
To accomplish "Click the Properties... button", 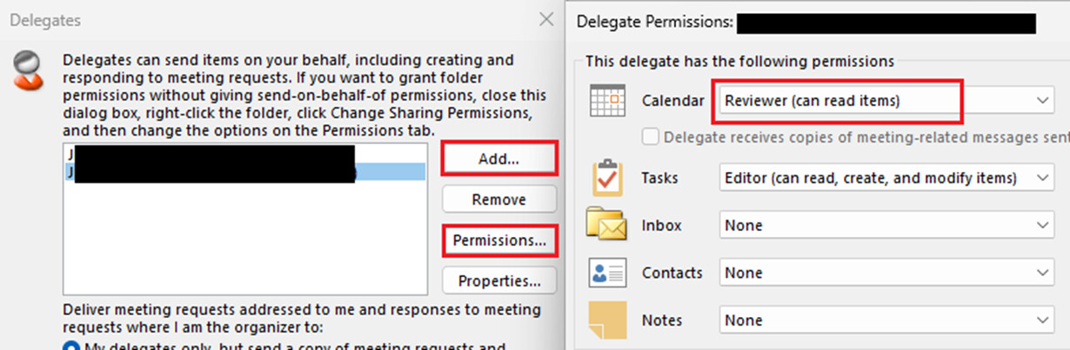I will point(499,281).
